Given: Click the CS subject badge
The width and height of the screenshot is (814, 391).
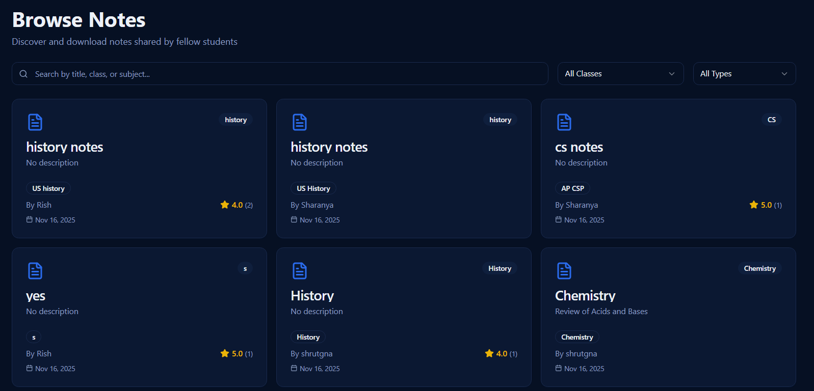Looking at the screenshot, I should 772,120.
